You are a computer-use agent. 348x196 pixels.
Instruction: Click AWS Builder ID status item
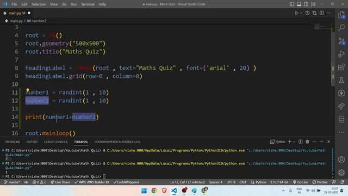pyautogui.click(x=91, y=182)
